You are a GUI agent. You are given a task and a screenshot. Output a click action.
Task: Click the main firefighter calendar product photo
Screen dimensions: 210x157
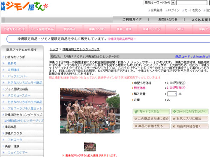(90, 110)
